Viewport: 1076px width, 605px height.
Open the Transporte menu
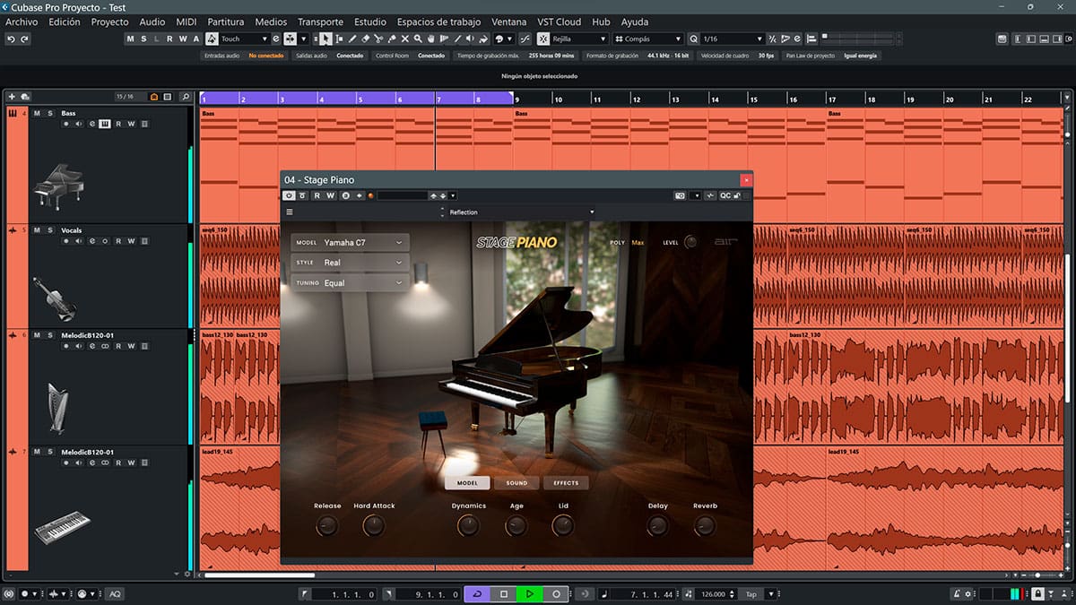(320, 22)
